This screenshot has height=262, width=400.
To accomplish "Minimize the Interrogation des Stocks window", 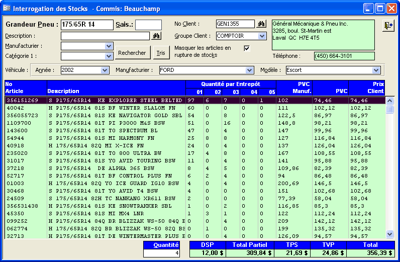I will 368,9.
